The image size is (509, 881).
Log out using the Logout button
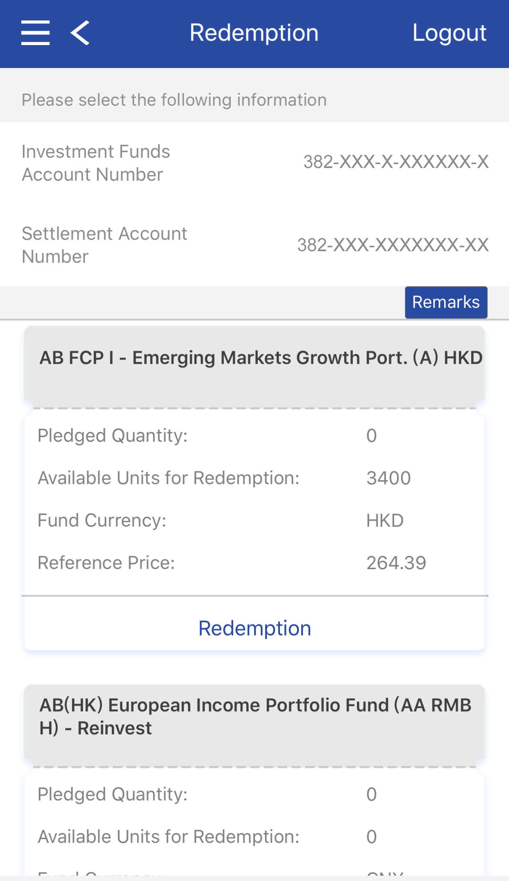point(449,33)
